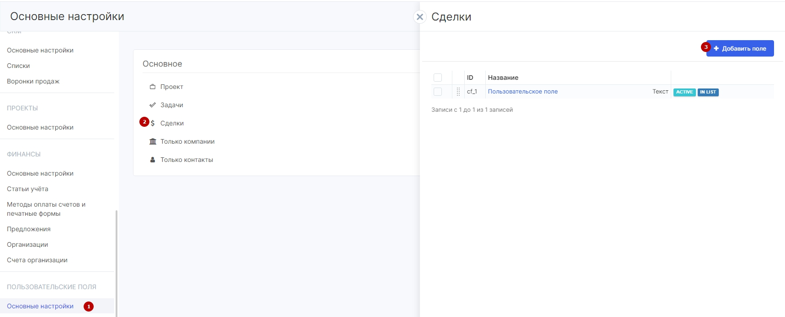The width and height of the screenshot is (785, 317).
Task: Click the ID column header
Action: point(470,78)
